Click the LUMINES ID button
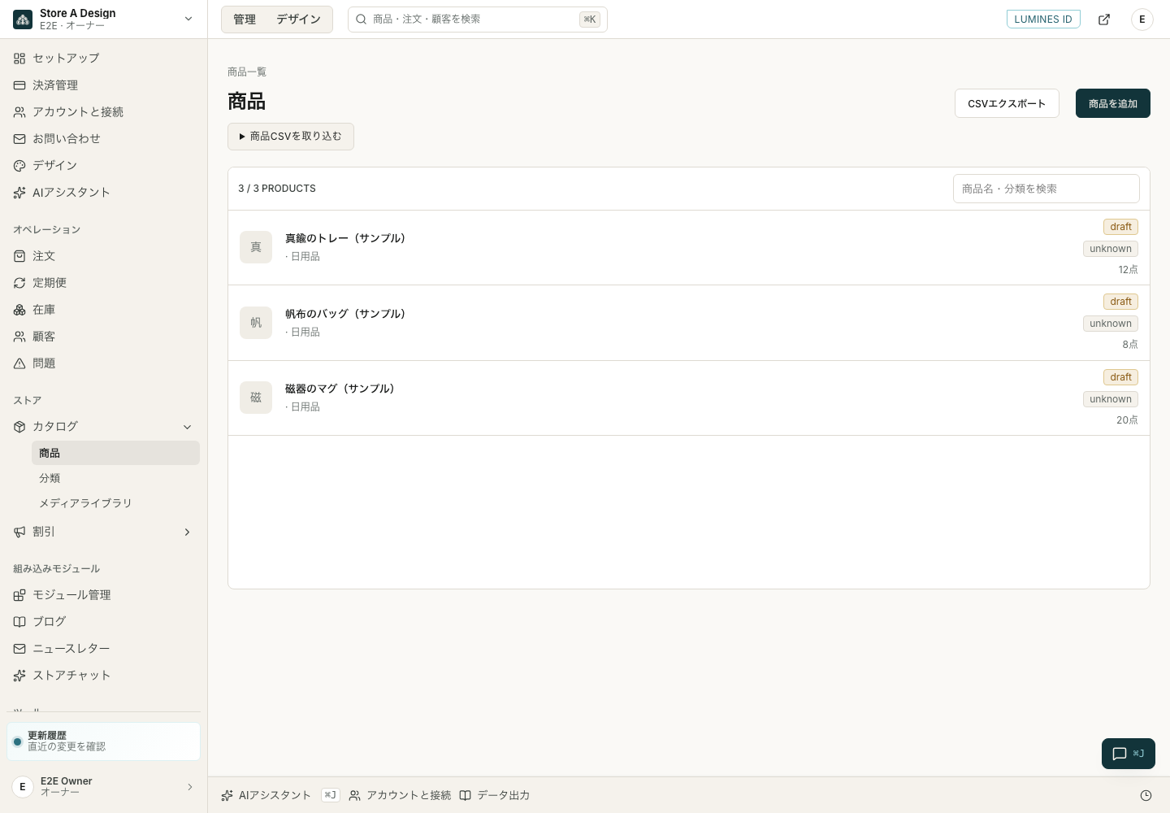This screenshot has width=1170, height=813. point(1043,20)
